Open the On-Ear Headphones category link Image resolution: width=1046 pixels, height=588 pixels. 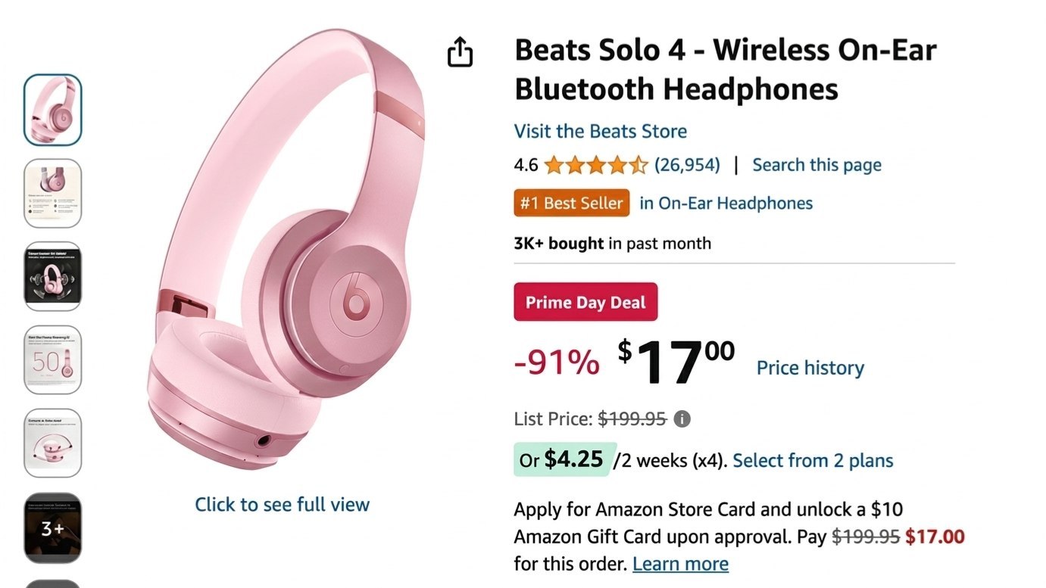726,203
